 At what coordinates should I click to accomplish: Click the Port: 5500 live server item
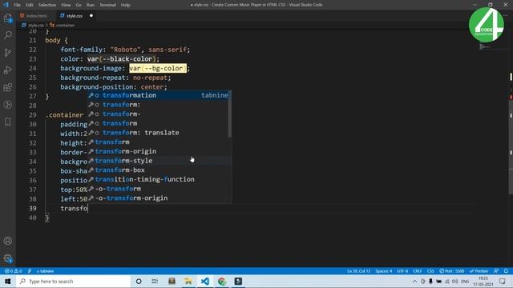452,271
